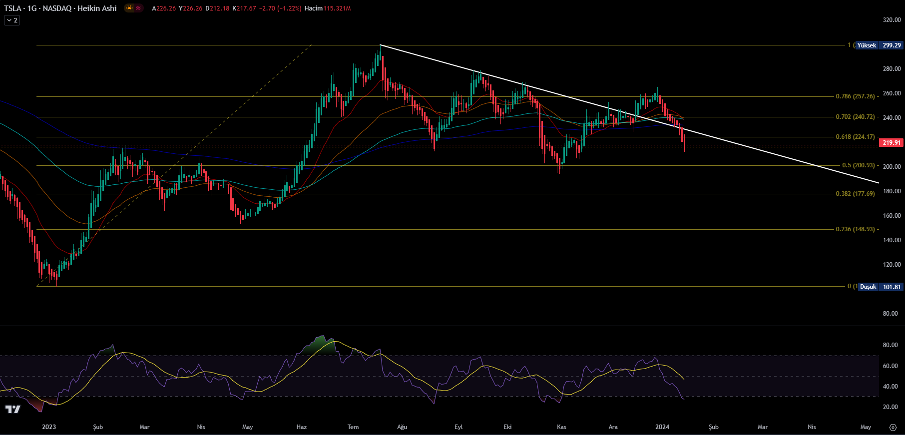The width and height of the screenshot is (905, 435).
Task: Open chart settings gear near the time axis
Action: [893, 427]
